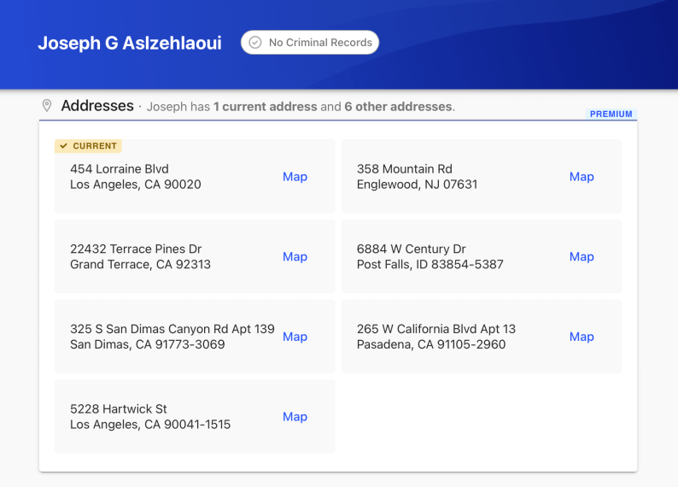Open Map for 5228 Hartwick St
The width and height of the screenshot is (678, 487).
pyautogui.click(x=295, y=417)
